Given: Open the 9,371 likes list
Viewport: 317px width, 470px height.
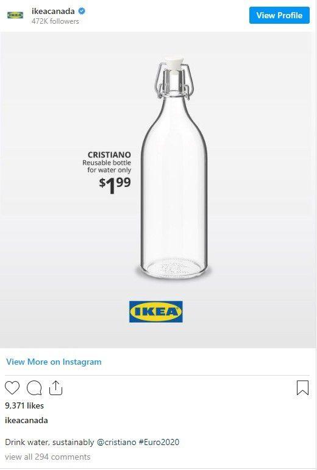Looking at the screenshot, I should (x=24, y=405).
